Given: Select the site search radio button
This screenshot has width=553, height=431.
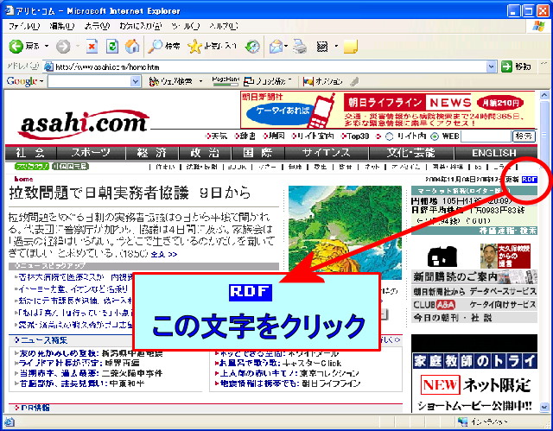Looking at the screenshot, I should click(389, 136).
